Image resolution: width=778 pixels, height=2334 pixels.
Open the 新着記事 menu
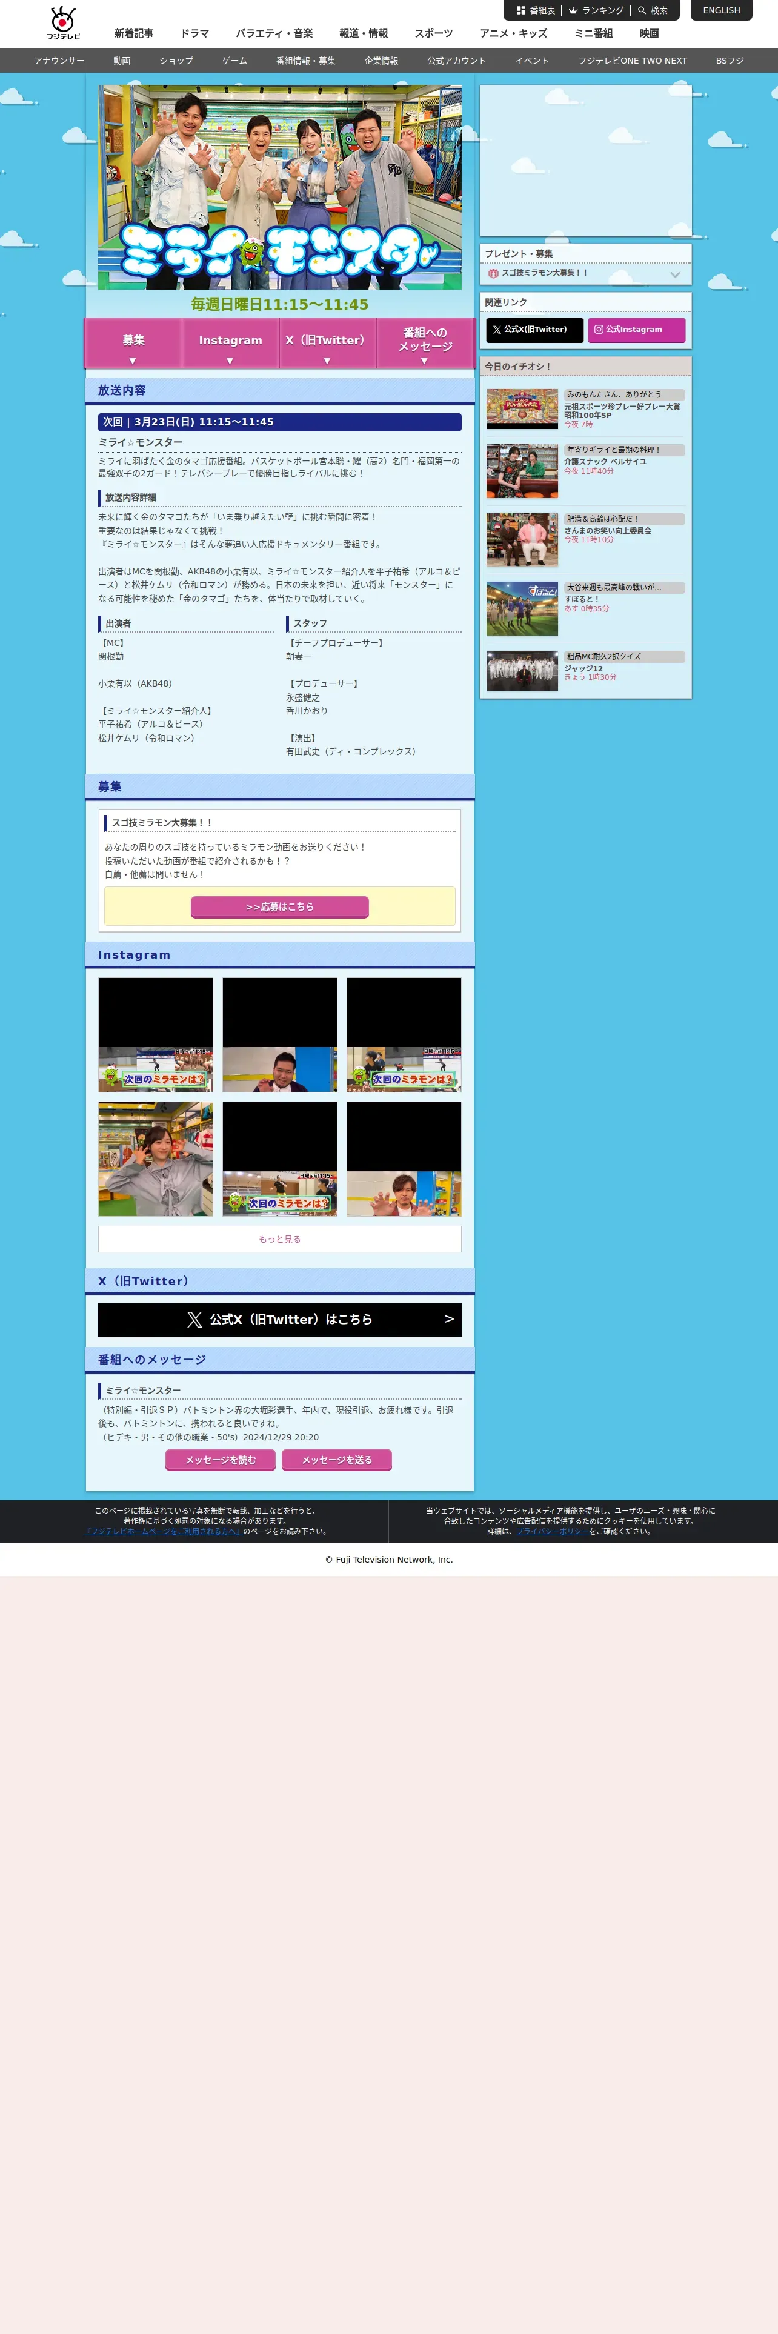(134, 33)
